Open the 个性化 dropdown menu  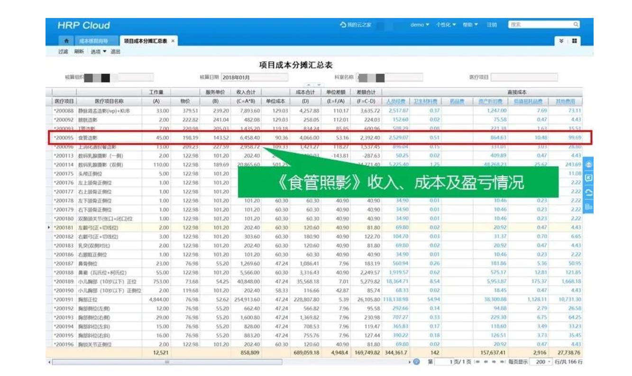tap(446, 25)
